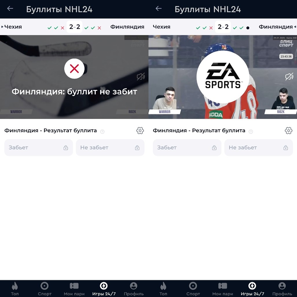This screenshot has height=297, width=297.
Task: Tap the 2-2 score on the right screen
Action: pyautogui.click(x=223, y=27)
